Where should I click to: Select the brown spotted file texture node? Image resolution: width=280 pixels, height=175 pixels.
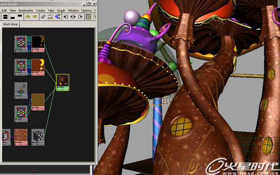[38, 67]
